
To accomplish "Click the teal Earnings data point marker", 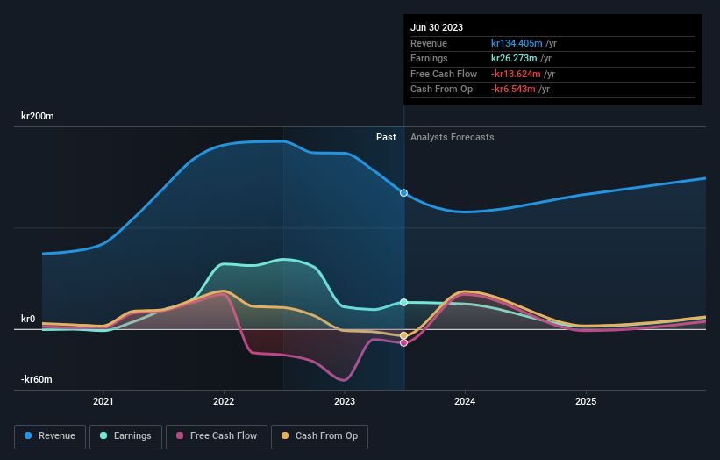I will [x=403, y=302].
